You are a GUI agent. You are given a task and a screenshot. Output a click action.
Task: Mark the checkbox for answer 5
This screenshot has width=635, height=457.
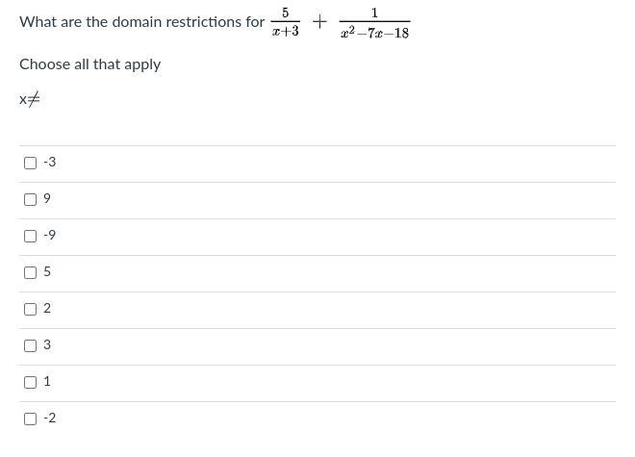tap(30, 272)
